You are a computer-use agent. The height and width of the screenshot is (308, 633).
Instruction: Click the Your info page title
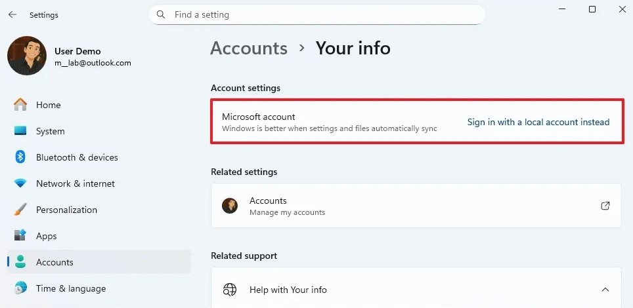(353, 48)
